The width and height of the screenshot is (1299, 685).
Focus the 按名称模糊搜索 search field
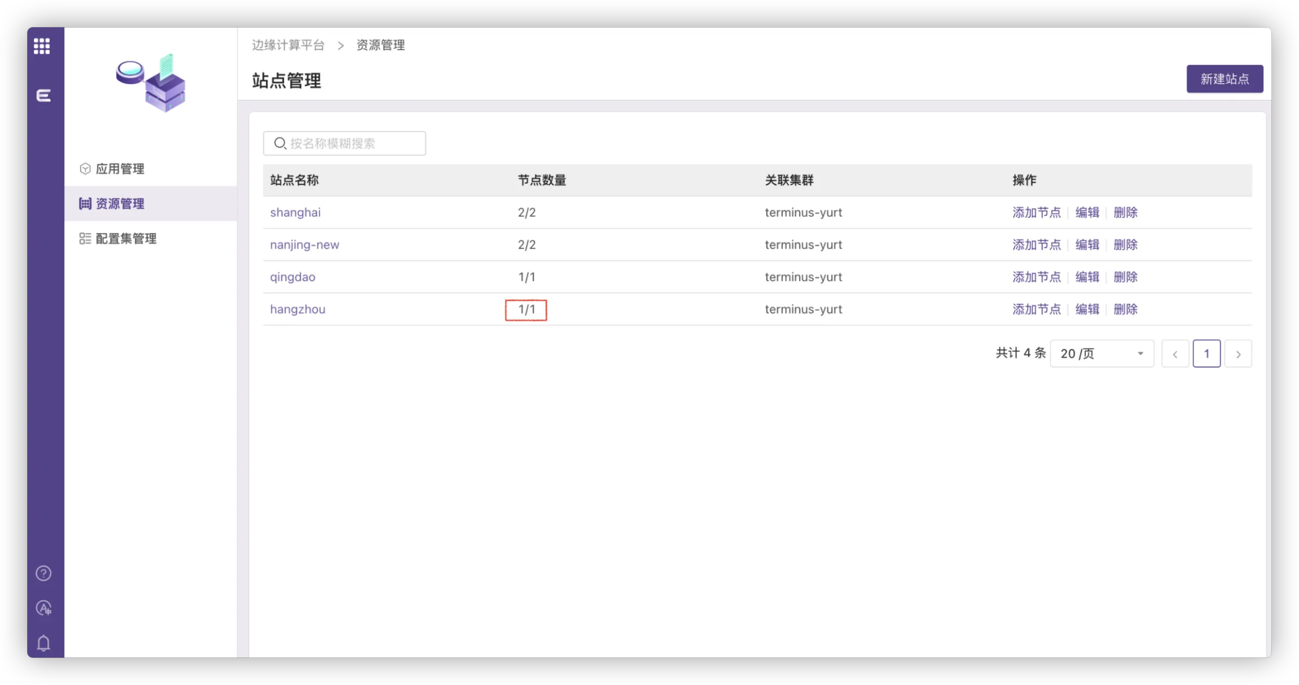tap(355, 143)
